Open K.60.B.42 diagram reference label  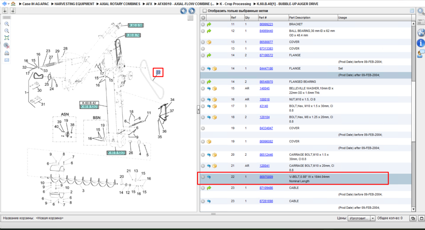(x=89, y=103)
